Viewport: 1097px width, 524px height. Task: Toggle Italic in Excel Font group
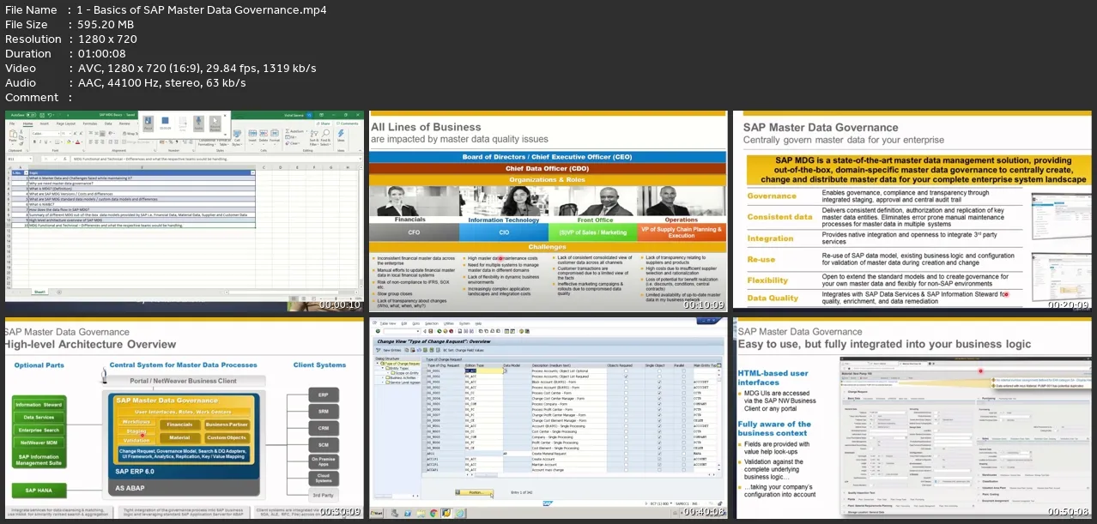[x=40, y=142]
